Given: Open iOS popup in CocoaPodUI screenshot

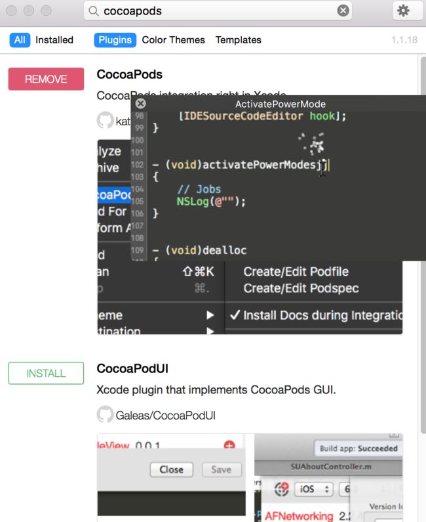Looking at the screenshot, I should 313,489.
